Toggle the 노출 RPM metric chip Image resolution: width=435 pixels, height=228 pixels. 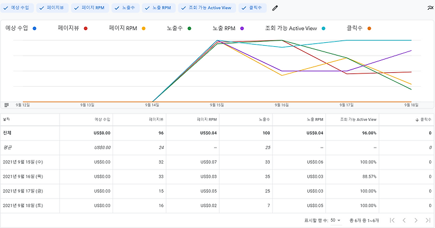pos(159,8)
